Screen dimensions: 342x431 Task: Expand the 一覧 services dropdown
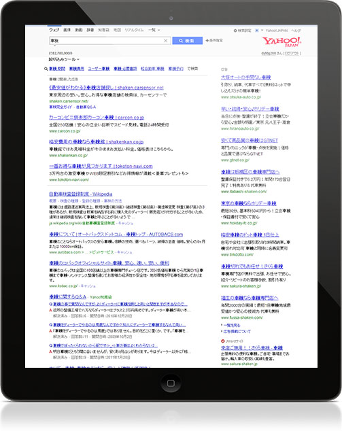click(x=154, y=30)
